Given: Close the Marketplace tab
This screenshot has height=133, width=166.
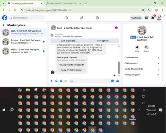Looking at the screenshot, I should click(80, 3).
